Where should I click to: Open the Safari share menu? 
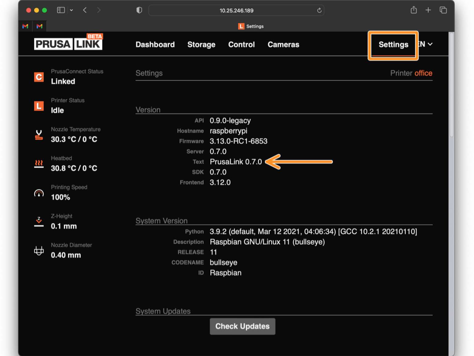point(414,10)
